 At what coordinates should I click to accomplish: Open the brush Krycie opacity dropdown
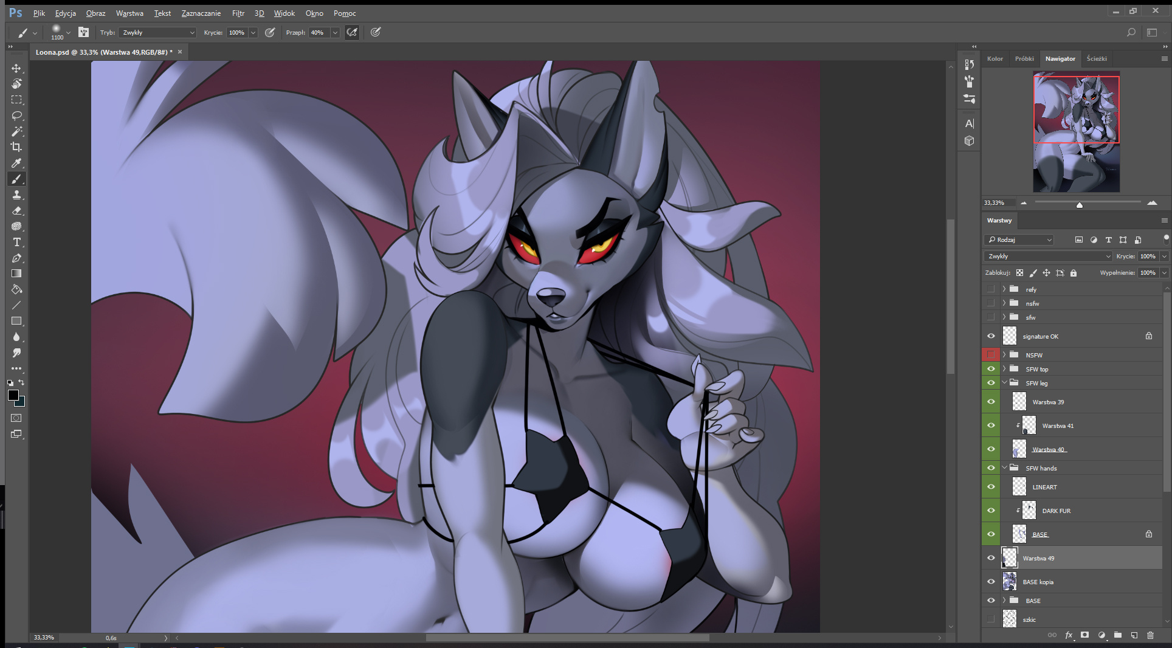point(253,33)
